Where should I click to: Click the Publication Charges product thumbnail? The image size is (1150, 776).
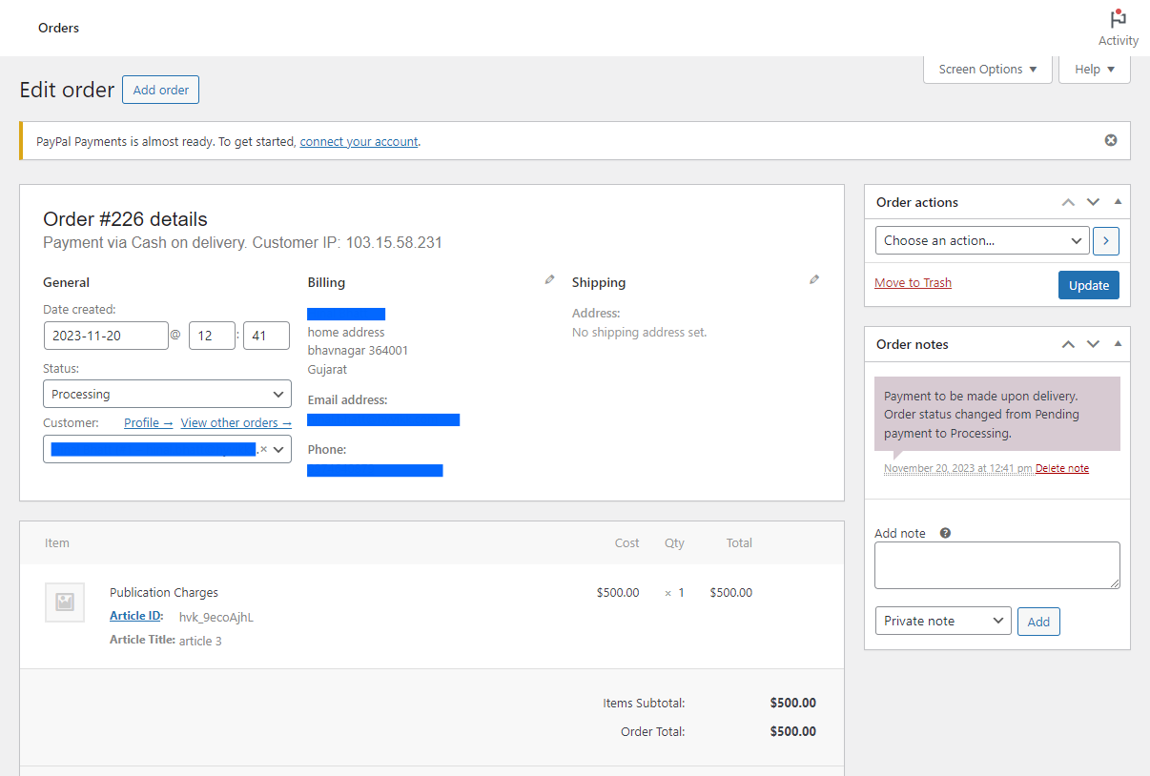tap(64, 602)
